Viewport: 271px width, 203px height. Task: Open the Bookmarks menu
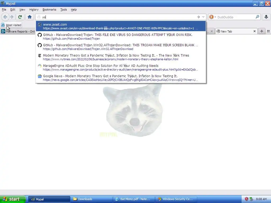pyautogui.click(x=49, y=10)
